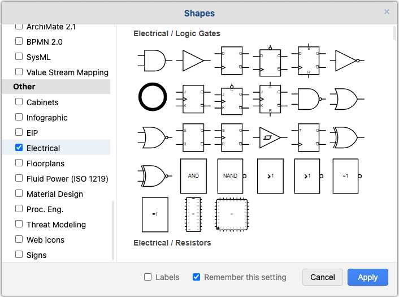Viewport: 399px width, 297px height.
Task: Close the Shapes dialog with the X
Action: (x=387, y=12)
